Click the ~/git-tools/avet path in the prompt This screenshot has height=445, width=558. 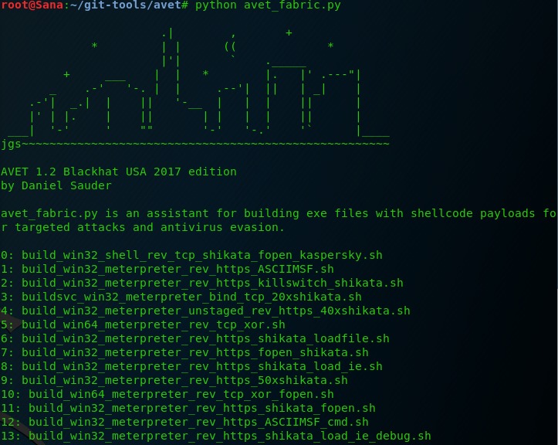pos(126,5)
